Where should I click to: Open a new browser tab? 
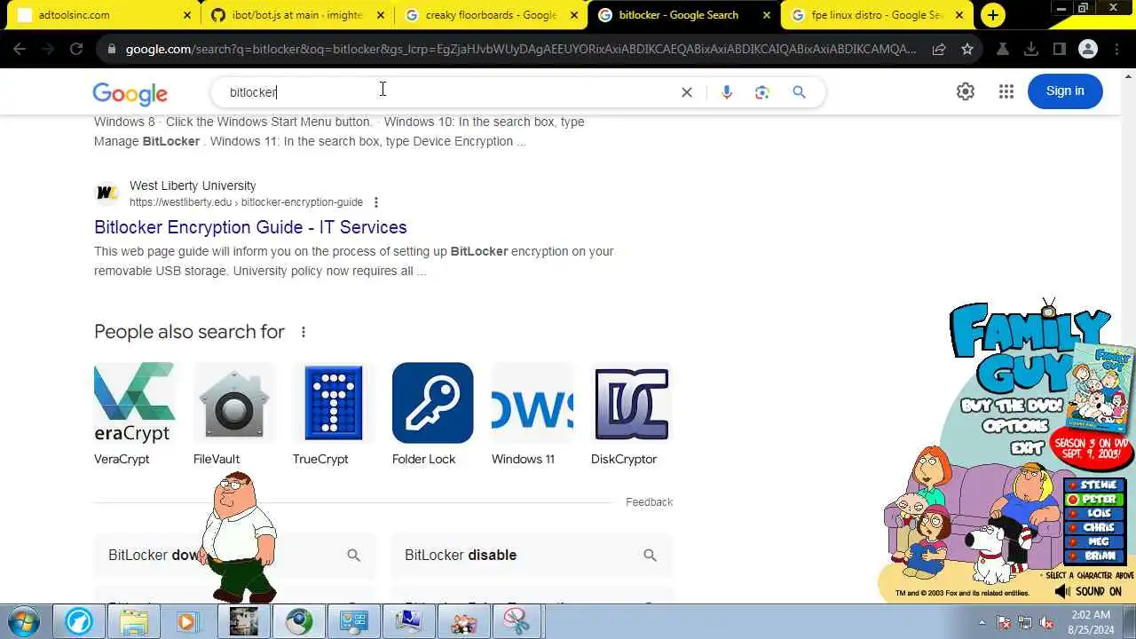993,15
